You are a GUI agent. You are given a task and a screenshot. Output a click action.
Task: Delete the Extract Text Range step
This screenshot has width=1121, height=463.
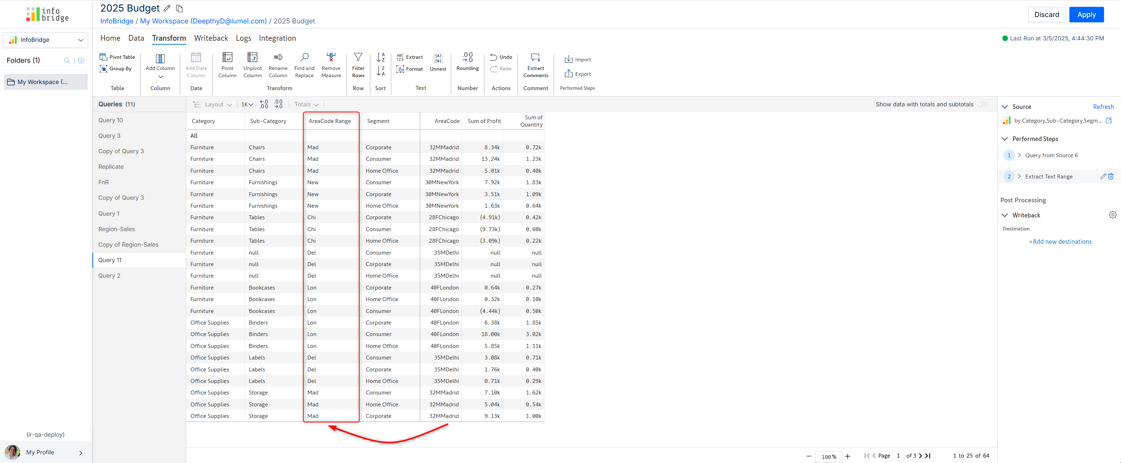[1111, 176]
